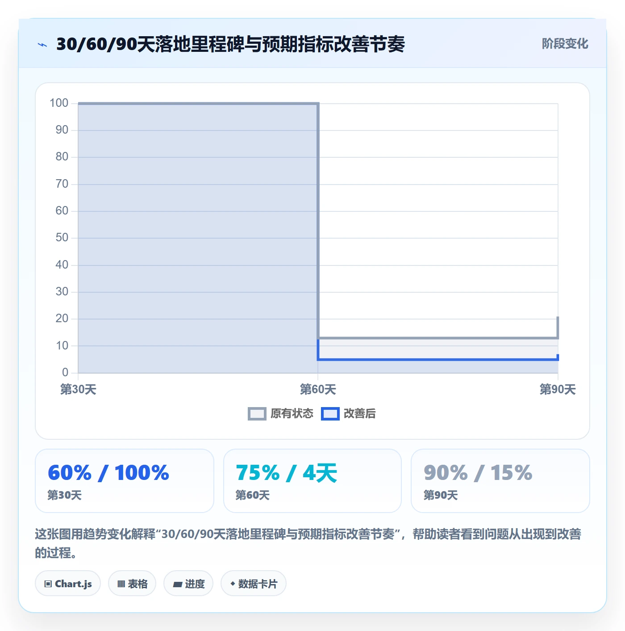Click the 20 y-axis tick label
Screen dimensions: 625x631
pyautogui.click(x=62, y=319)
